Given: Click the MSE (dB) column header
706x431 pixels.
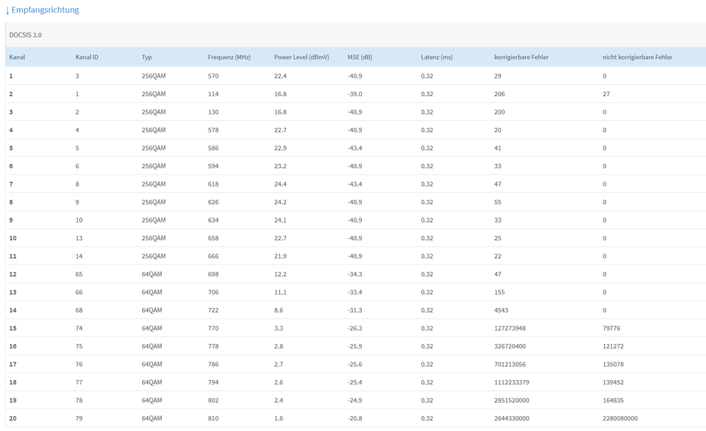Looking at the screenshot, I should 360,57.
